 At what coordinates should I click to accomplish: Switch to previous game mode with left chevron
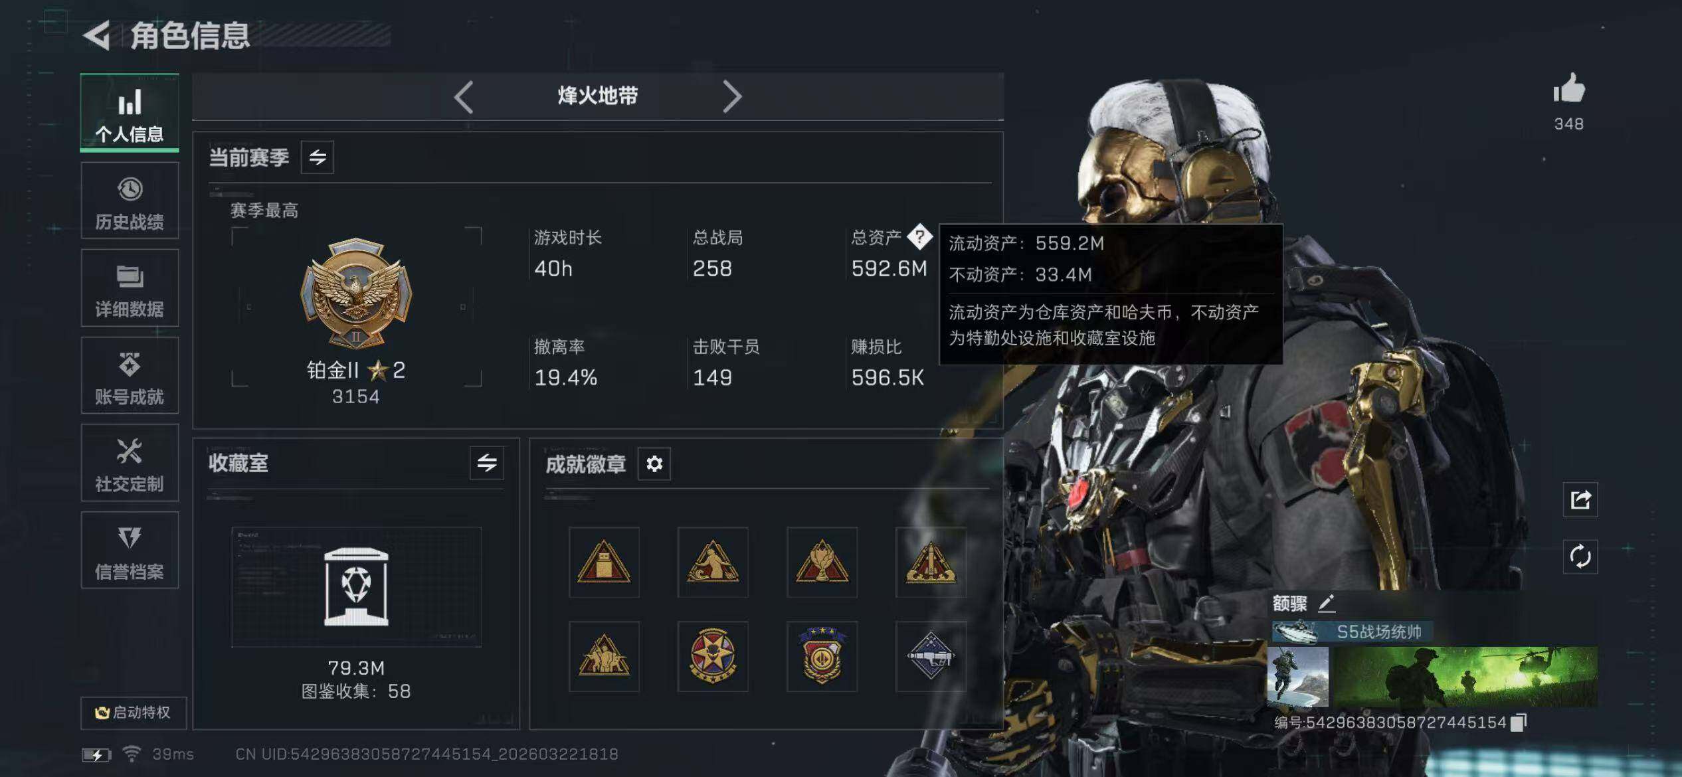point(464,97)
